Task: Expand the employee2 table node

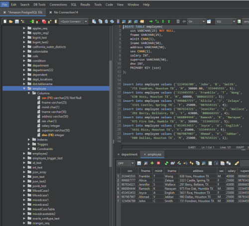Action: coord(24,153)
